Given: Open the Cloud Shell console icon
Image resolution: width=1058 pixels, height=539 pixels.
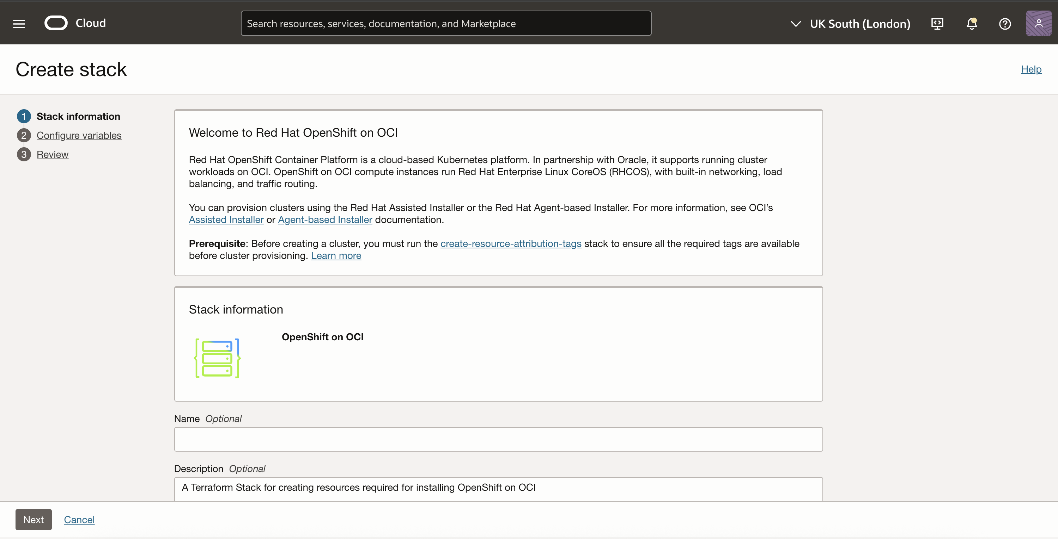Looking at the screenshot, I should [x=937, y=24].
